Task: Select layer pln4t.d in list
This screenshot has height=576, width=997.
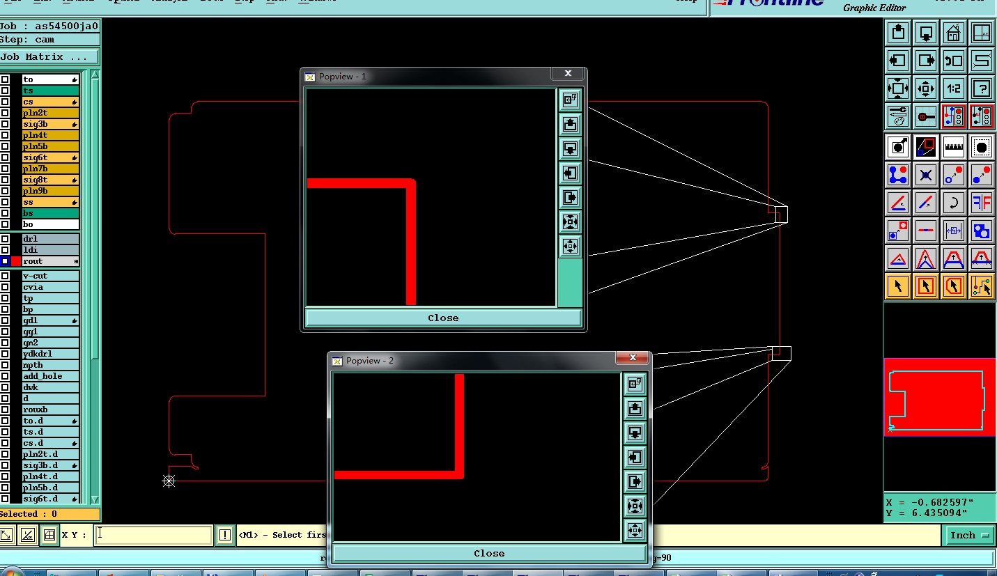Action: pos(50,476)
